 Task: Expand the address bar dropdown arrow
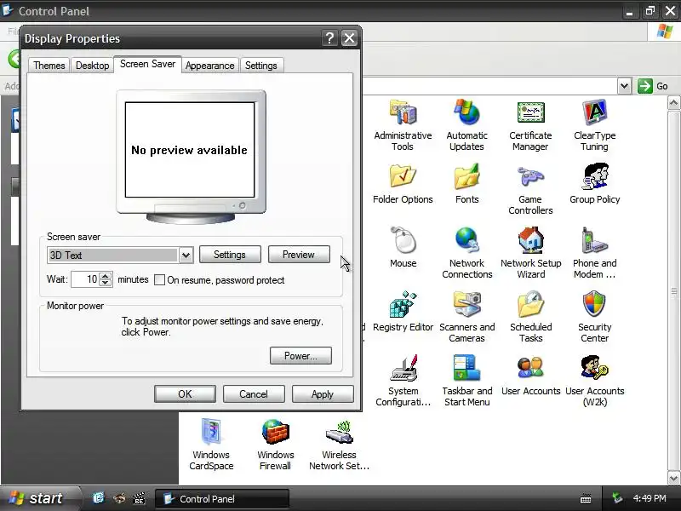pyautogui.click(x=624, y=86)
